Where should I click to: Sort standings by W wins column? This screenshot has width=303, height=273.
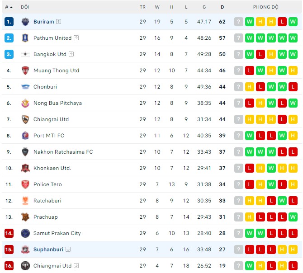157,7
